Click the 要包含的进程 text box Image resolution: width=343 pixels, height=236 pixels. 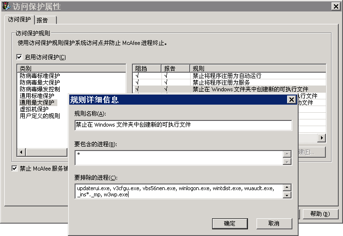[x=179, y=158]
